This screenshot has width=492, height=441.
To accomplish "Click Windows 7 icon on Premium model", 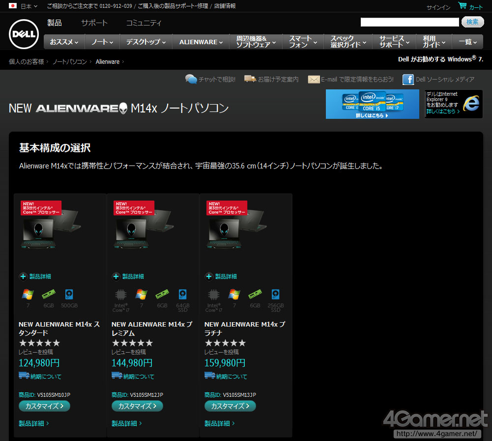I will point(141,294).
